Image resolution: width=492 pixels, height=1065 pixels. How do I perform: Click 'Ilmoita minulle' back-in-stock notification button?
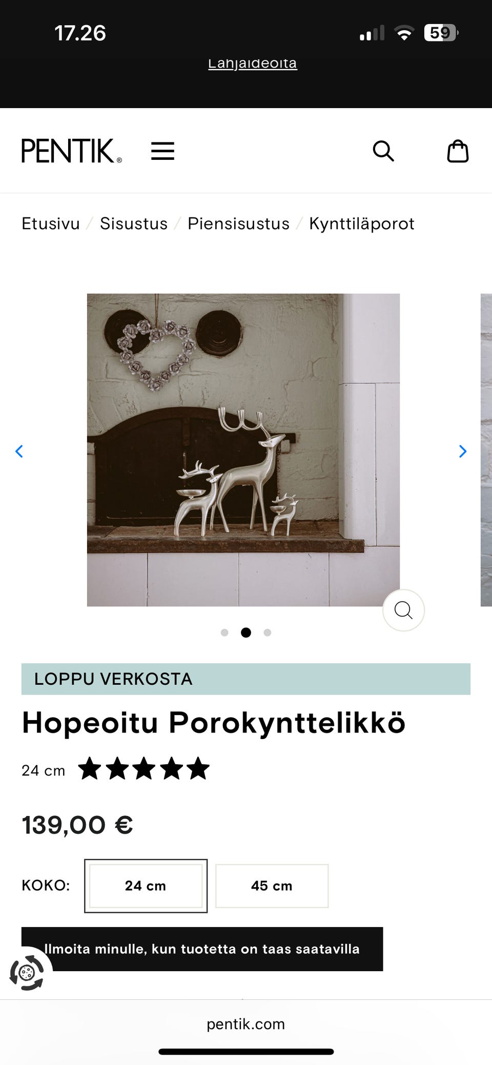202,949
